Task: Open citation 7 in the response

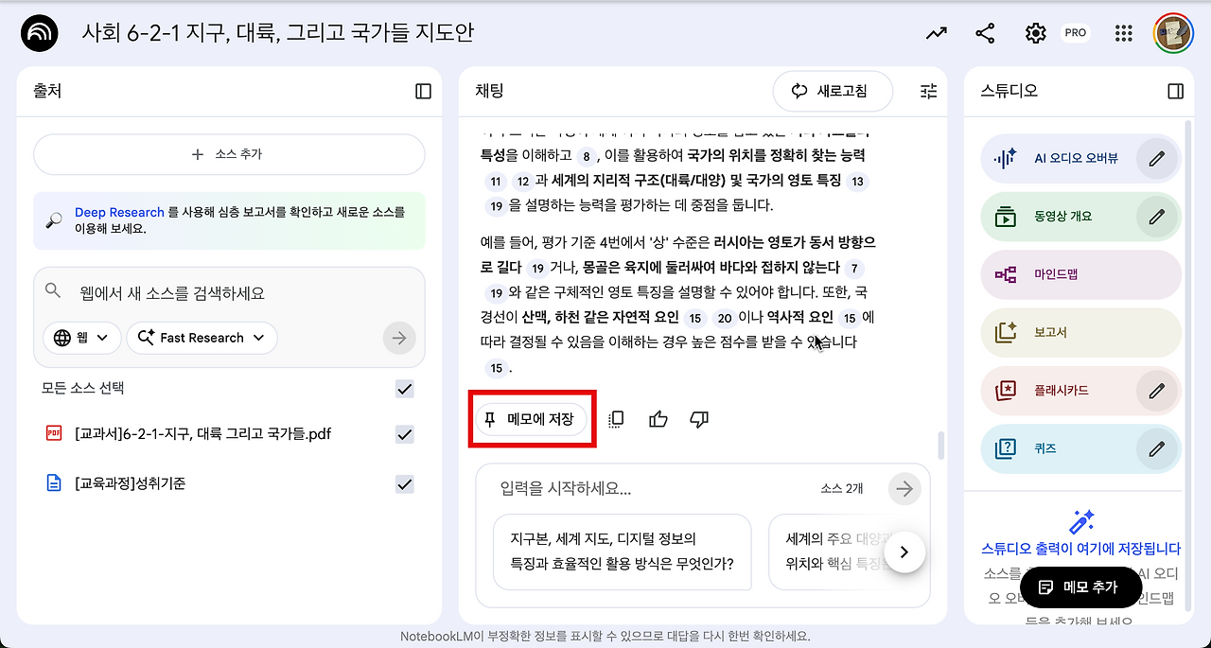Action: [x=856, y=269]
